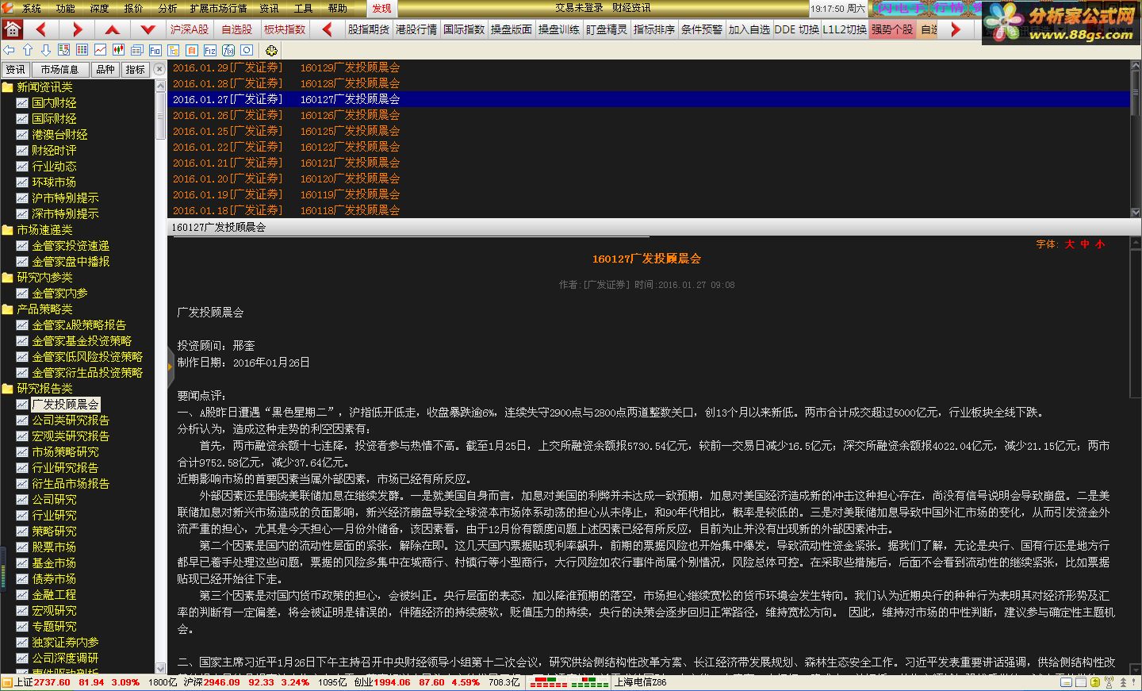Open the f(x) formula toolbar icon
Screen dimensions: 1142x691
(x=228, y=50)
